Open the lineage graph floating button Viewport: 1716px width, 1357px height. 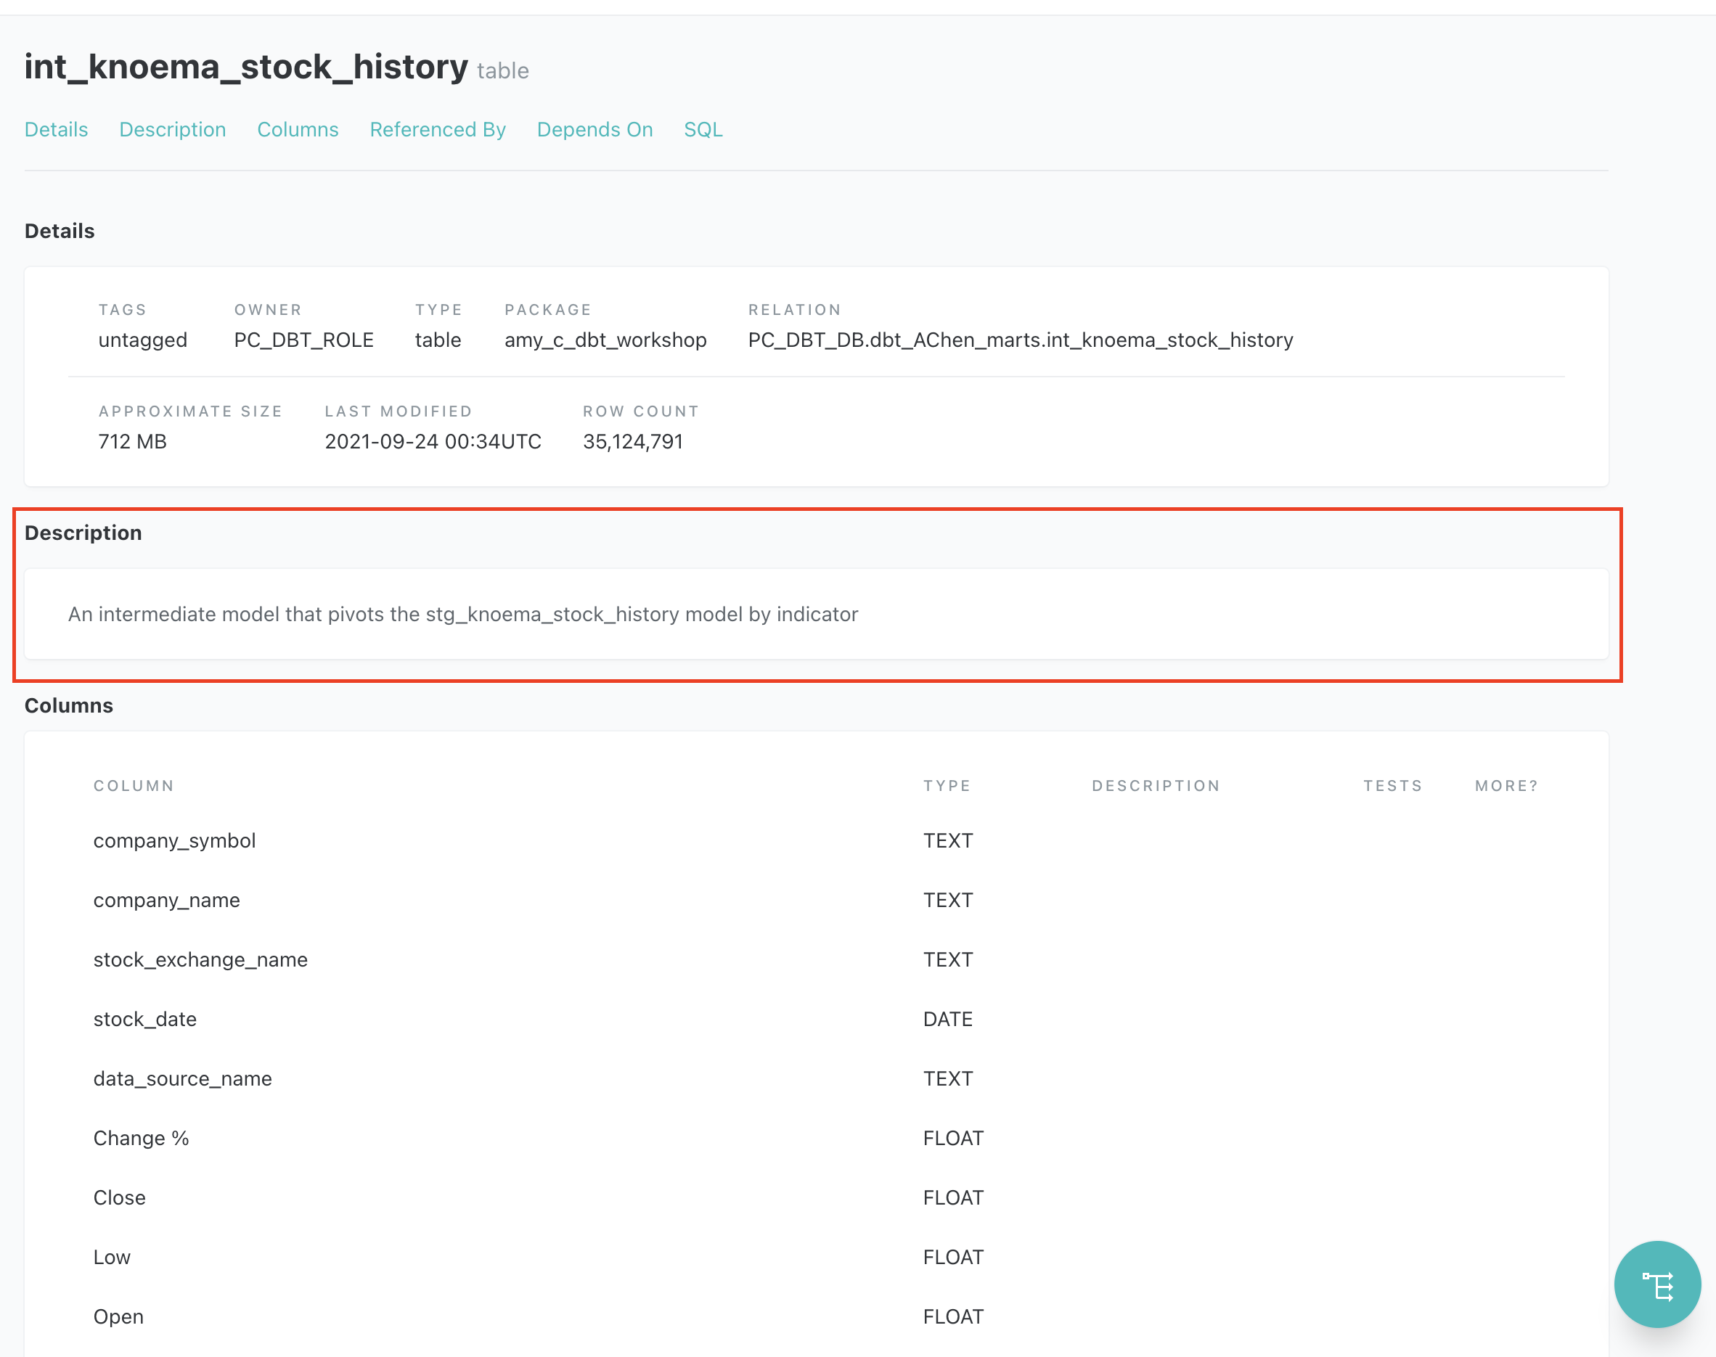1656,1284
